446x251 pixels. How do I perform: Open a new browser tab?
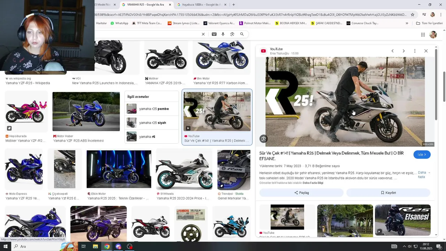click(x=233, y=5)
